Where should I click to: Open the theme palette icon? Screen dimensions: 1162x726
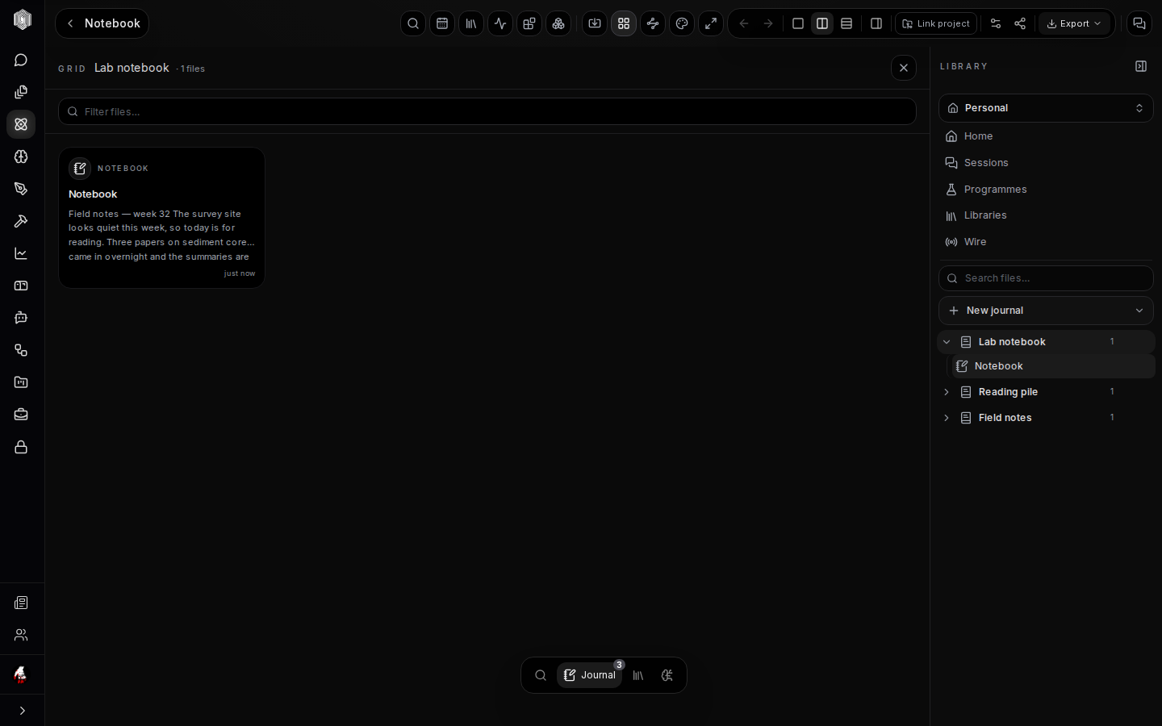(682, 23)
